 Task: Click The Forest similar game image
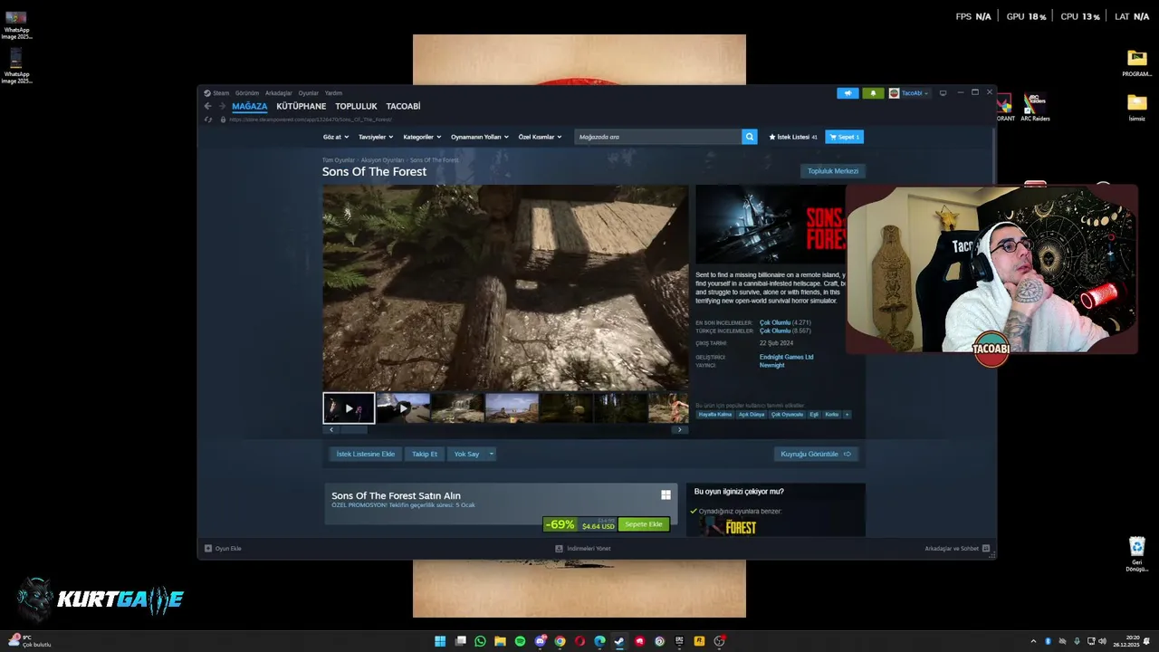[x=730, y=526]
